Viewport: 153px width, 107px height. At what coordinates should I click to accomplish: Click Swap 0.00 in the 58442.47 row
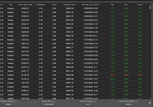coord(54,12)
